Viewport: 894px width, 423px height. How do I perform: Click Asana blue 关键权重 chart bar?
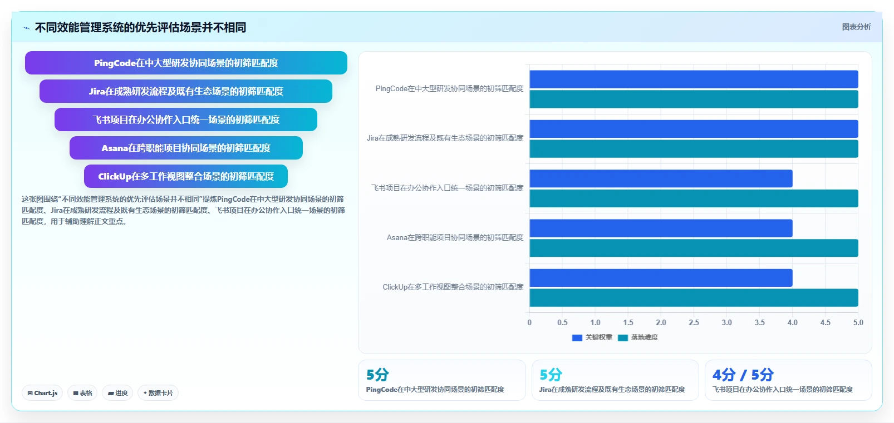pos(661,228)
